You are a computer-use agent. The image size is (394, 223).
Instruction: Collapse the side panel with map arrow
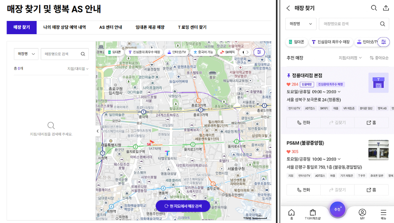98,131
